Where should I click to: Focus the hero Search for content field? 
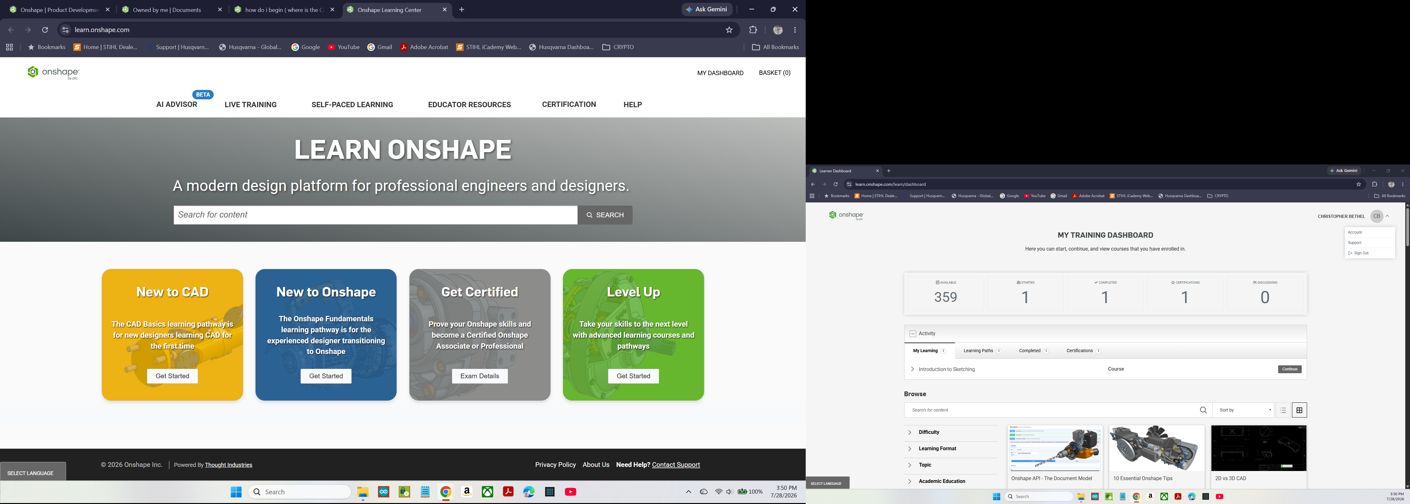(375, 215)
